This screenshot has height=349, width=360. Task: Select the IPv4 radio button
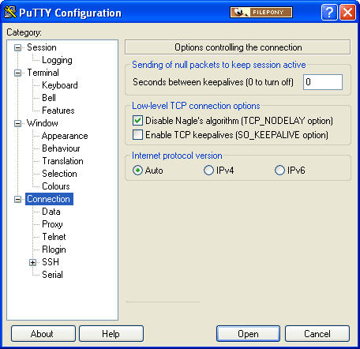pyautogui.click(x=208, y=171)
